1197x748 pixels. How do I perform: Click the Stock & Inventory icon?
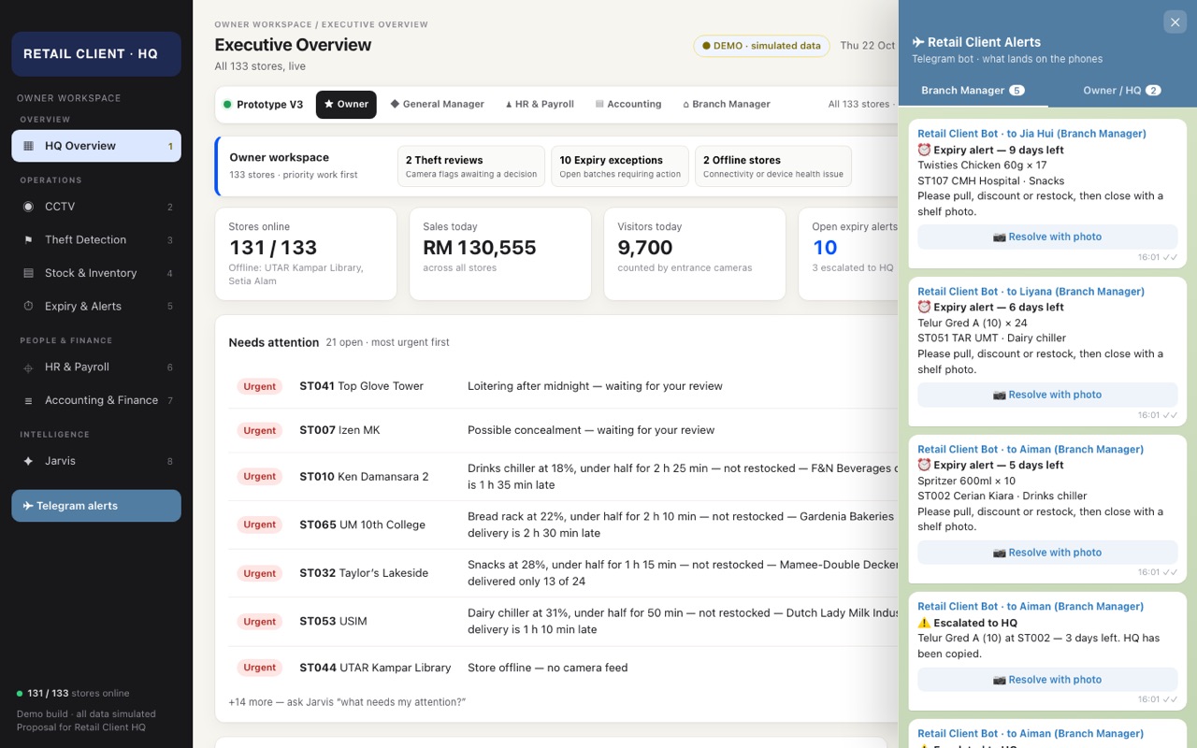[28, 273]
